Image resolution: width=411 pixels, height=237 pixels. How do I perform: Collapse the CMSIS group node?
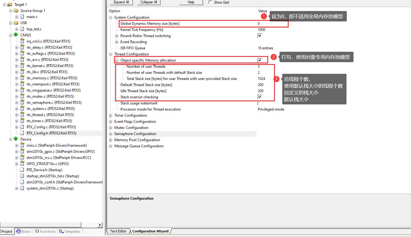[x=10, y=35]
